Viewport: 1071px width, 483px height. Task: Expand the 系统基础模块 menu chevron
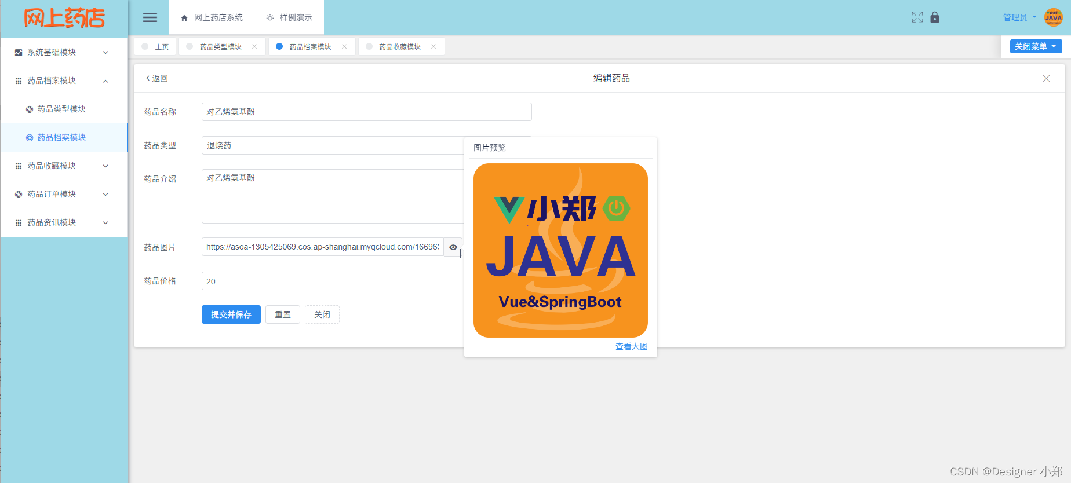click(x=105, y=53)
